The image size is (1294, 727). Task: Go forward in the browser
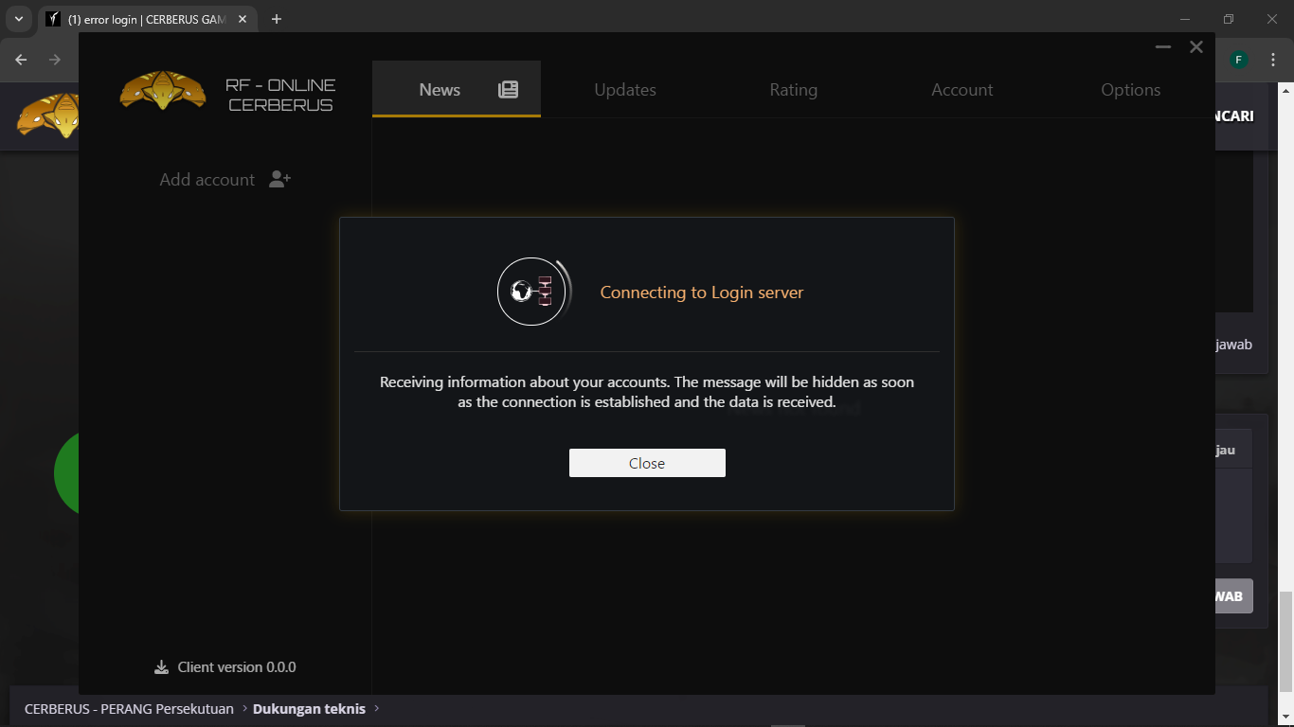(55, 60)
